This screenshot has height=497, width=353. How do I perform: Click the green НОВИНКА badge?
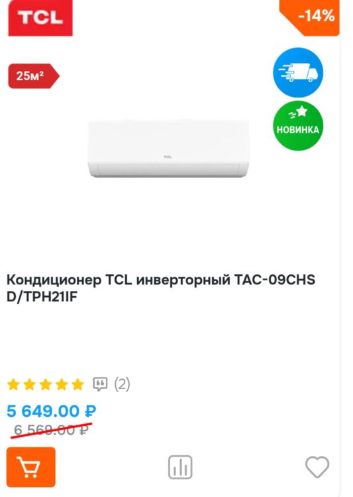coord(298,126)
